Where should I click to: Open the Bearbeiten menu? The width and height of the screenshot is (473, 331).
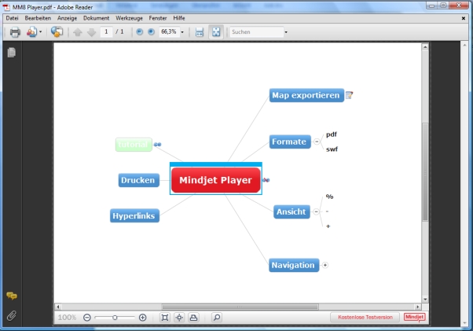pos(38,18)
